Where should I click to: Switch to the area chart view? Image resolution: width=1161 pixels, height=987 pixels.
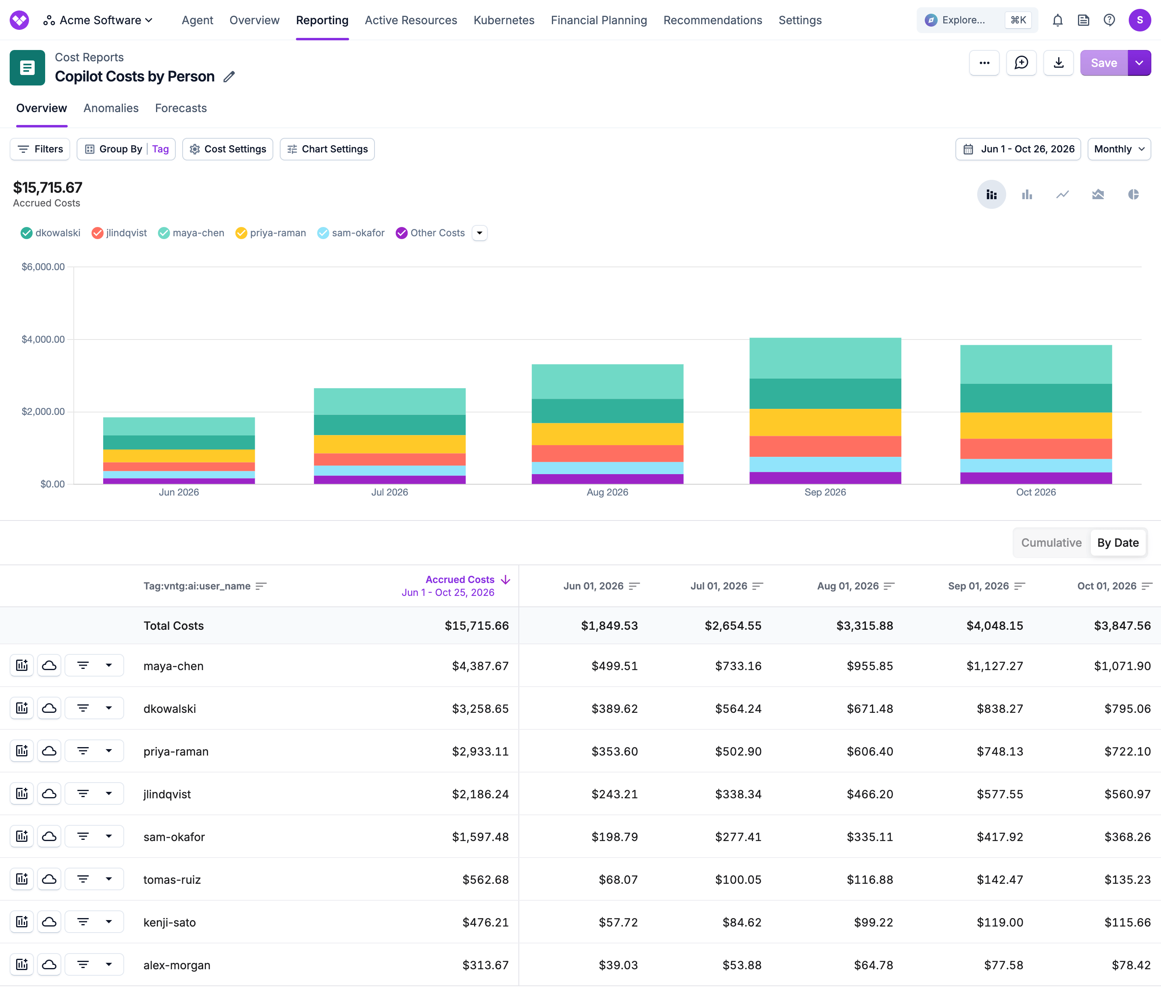pyautogui.click(x=1098, y=194)
